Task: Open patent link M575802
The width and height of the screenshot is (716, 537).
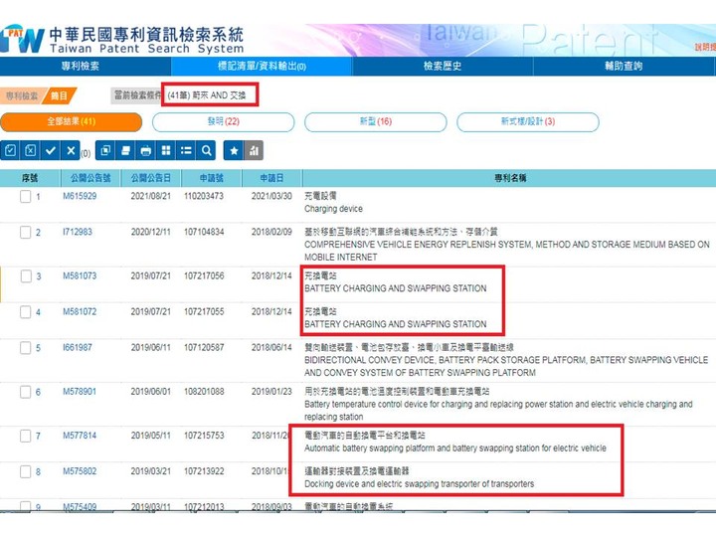Action: click(x=80, y=471)
